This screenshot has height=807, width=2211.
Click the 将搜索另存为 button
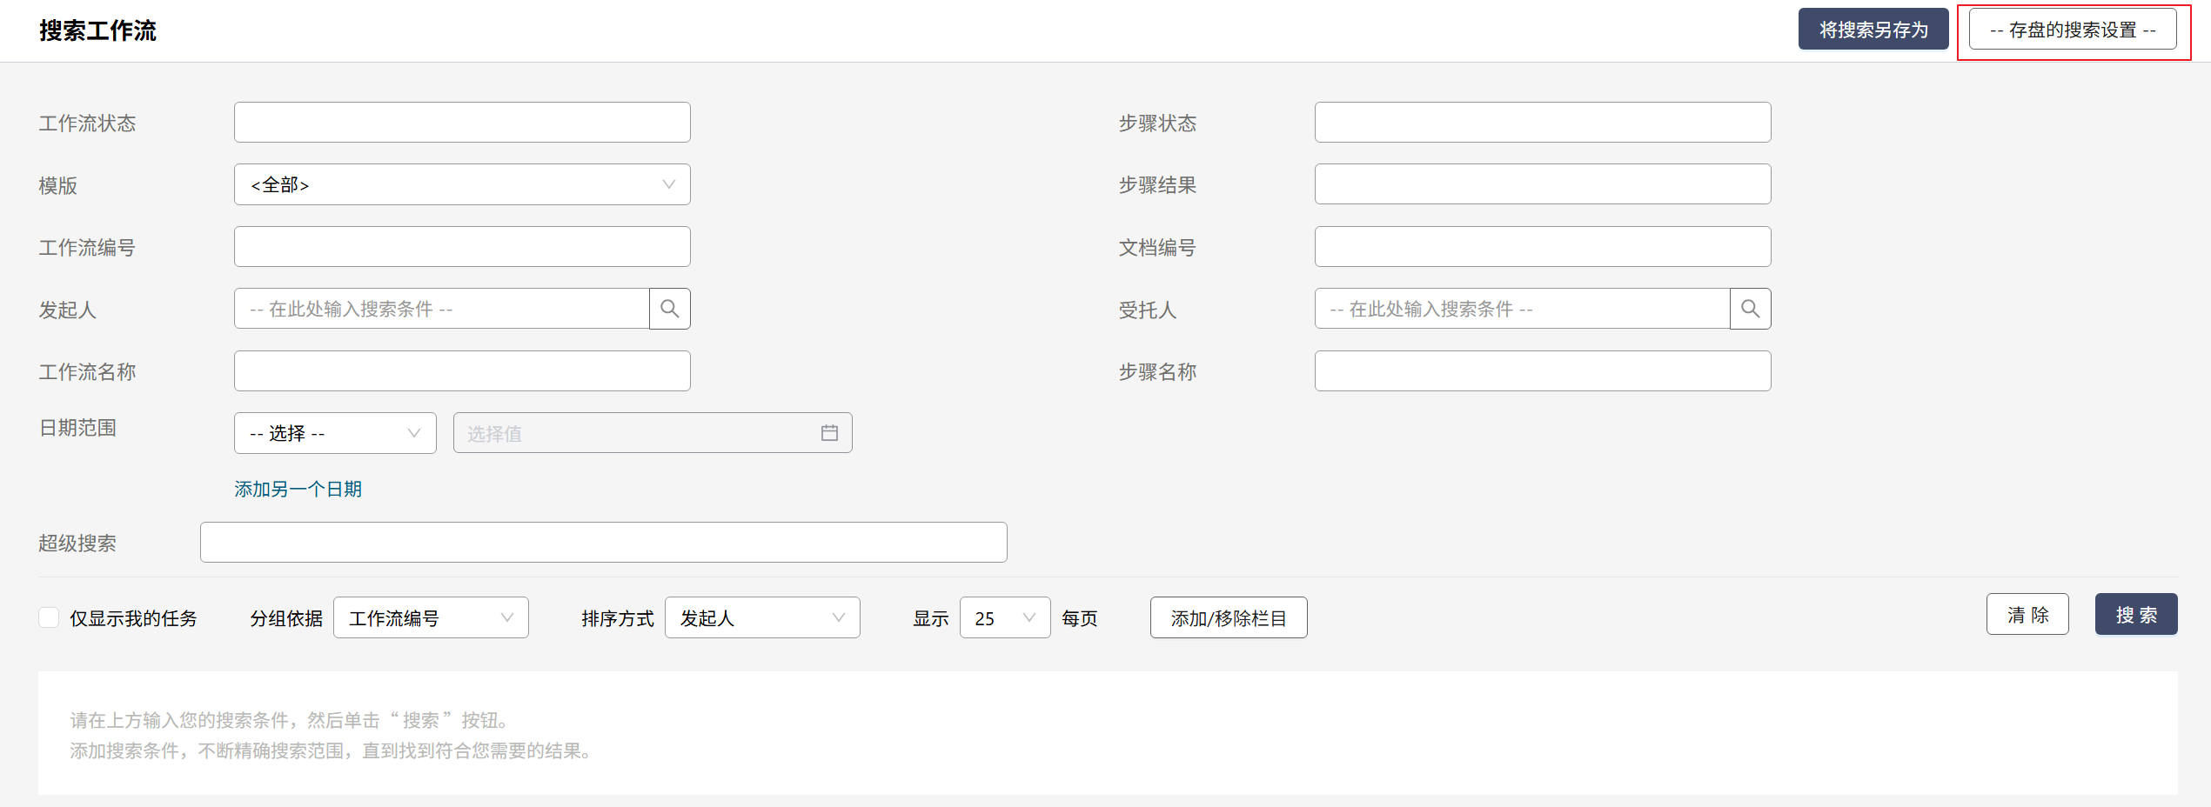tap(1873, 30)
